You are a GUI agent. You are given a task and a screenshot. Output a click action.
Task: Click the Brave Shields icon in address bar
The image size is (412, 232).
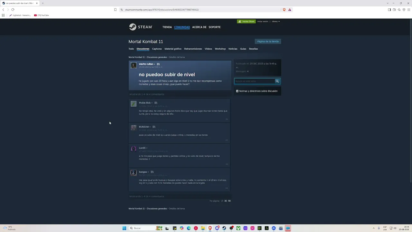click(284, 10)
